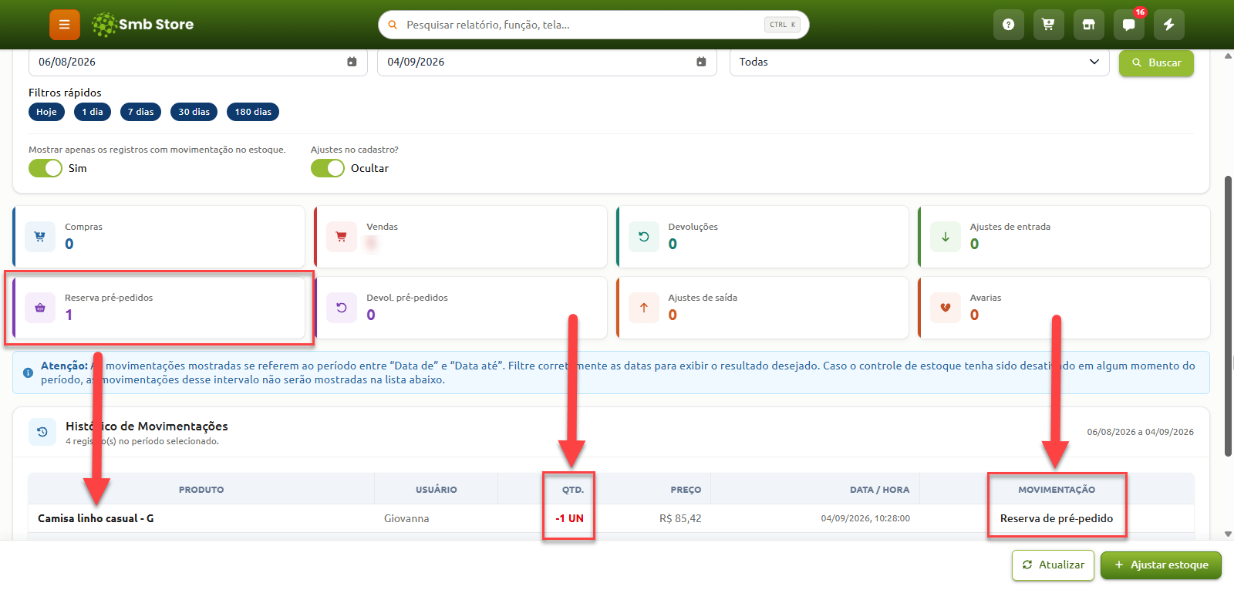Focus the Pesquisar relatório search field
The height and width of the screenshot is (590, 1234).
tap(594, 25)
